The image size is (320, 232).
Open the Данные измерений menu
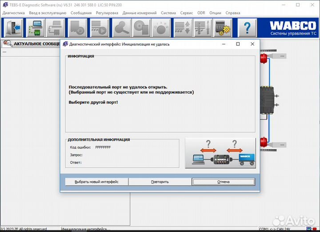pyautogui.click(x=140, y=13)
